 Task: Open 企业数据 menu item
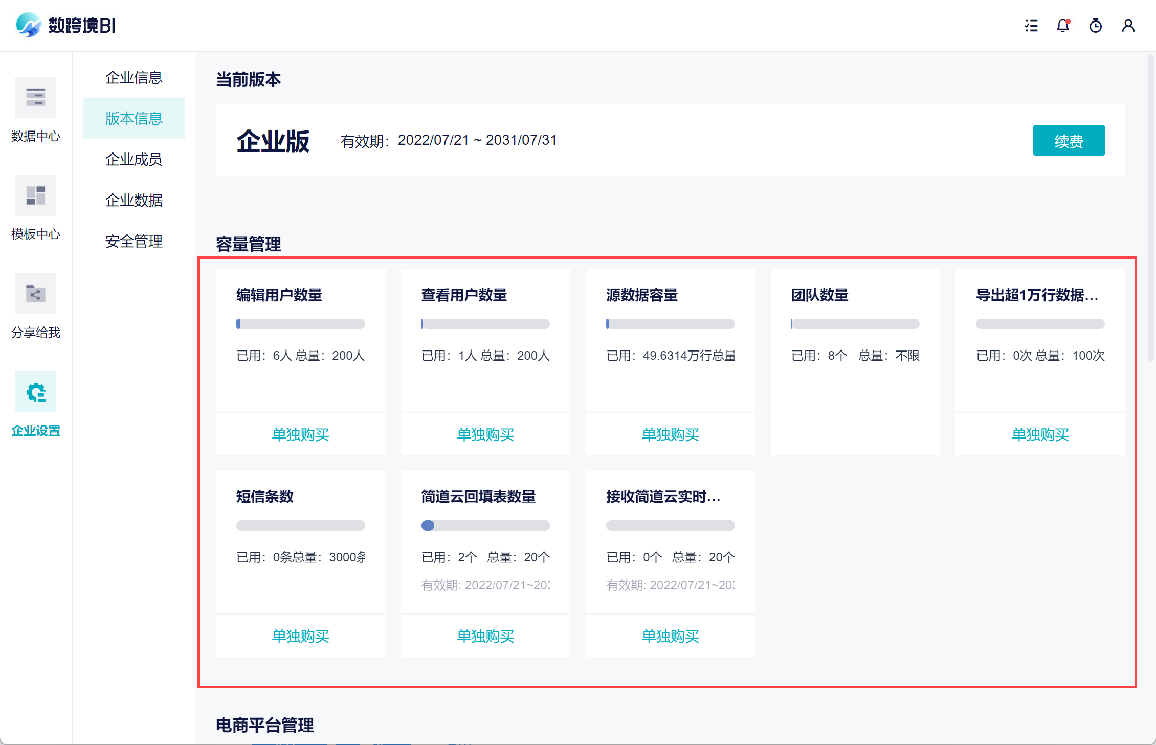(134, 201)
